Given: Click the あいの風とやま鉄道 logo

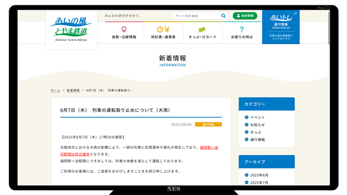Looking at the screenshot, I should [71, 29].
